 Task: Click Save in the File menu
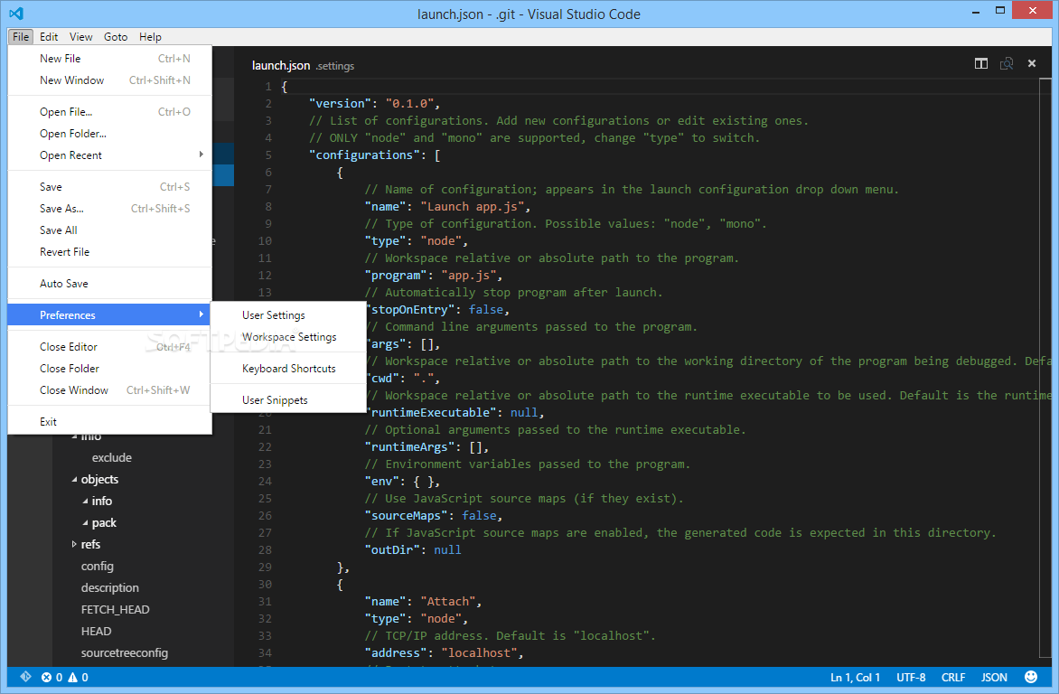[110, 187]
